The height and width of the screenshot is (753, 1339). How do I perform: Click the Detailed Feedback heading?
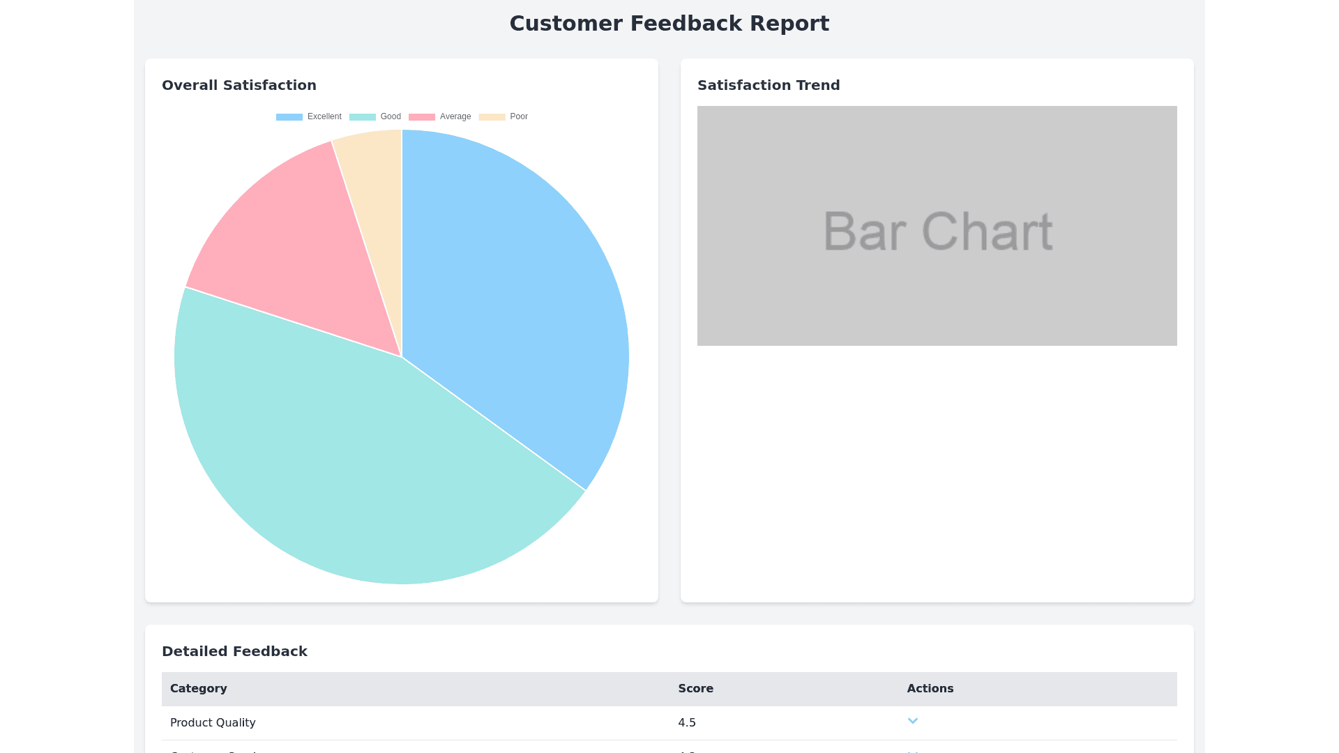pyautogui.click(x=234, y=651)
